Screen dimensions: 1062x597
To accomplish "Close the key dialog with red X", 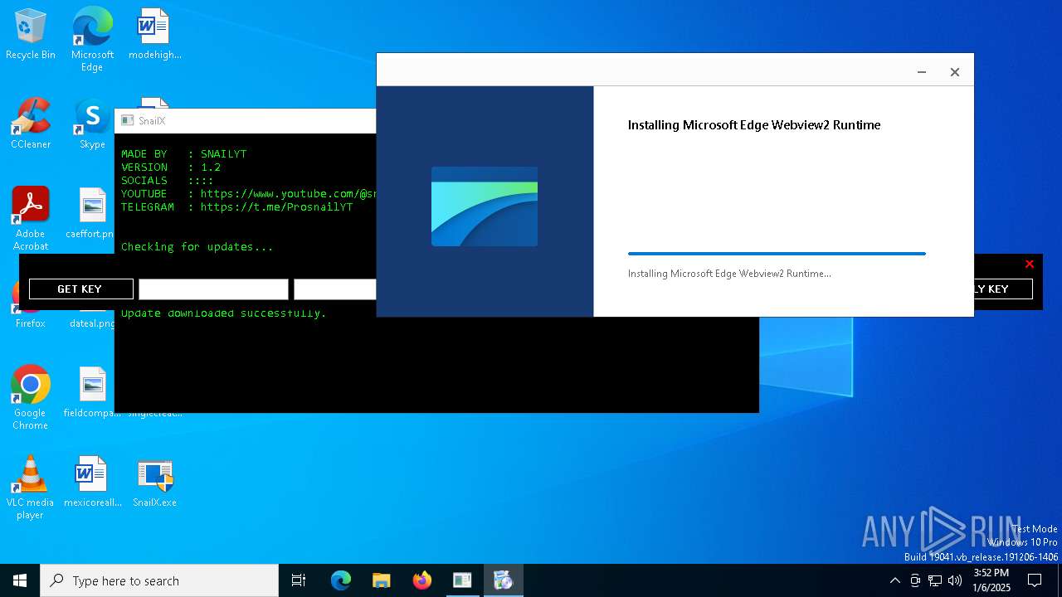I will tap(1030, 265).
